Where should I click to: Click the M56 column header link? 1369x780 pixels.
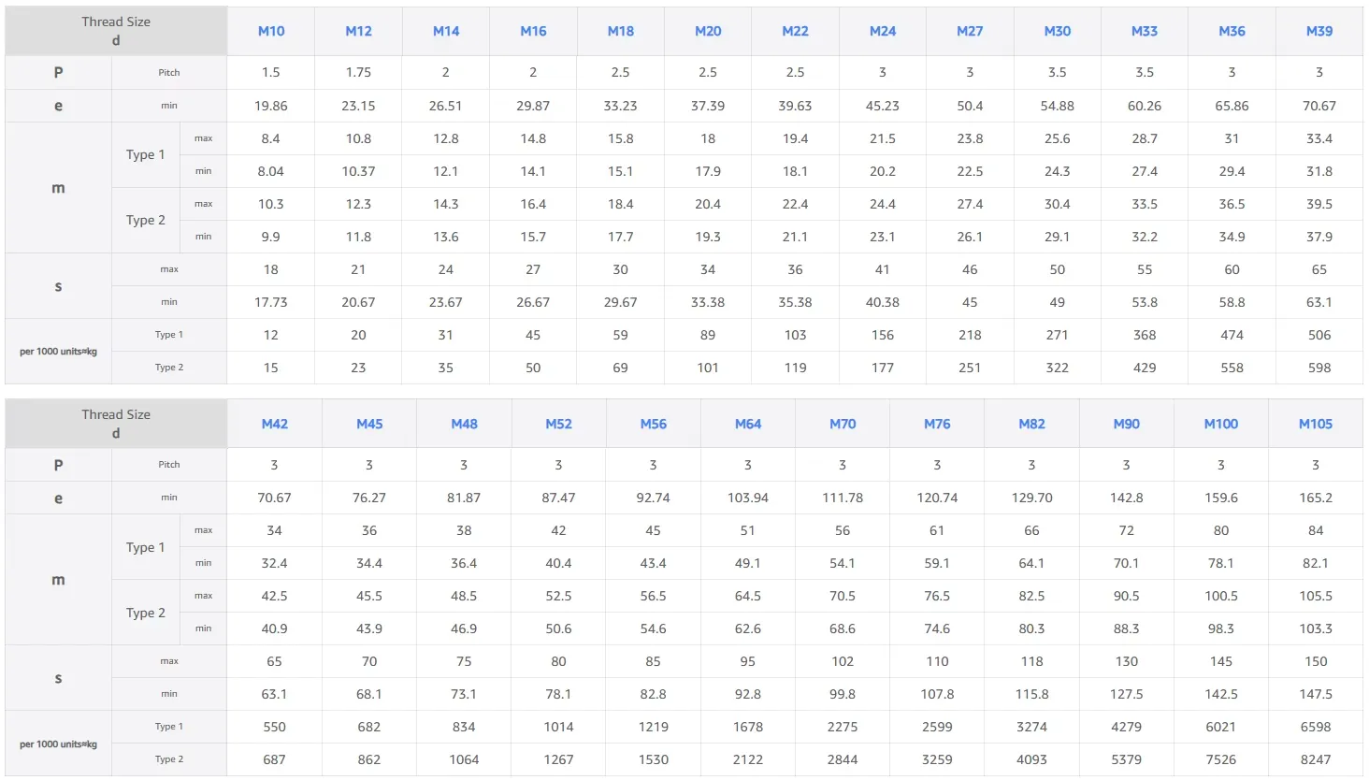click(x=654, y=424)
